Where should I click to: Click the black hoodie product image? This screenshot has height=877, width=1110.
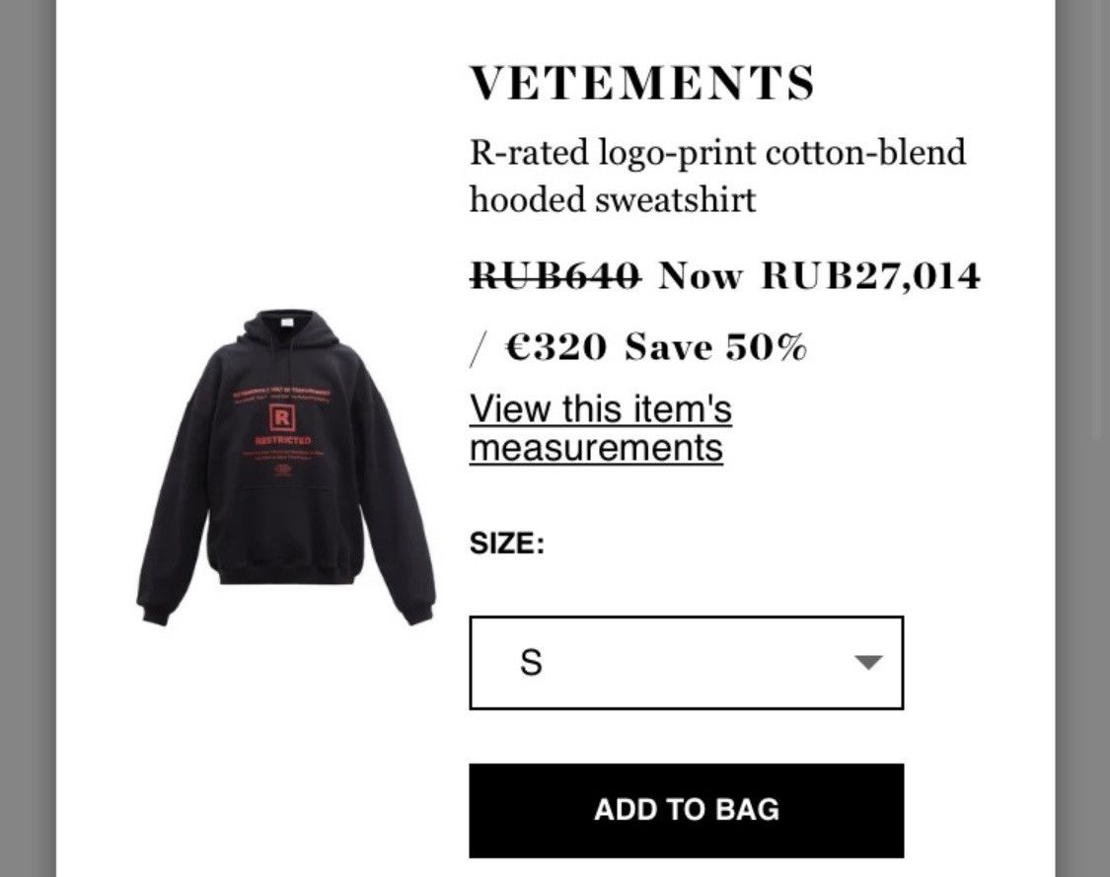pyautogui.click(x=285, y=468)
